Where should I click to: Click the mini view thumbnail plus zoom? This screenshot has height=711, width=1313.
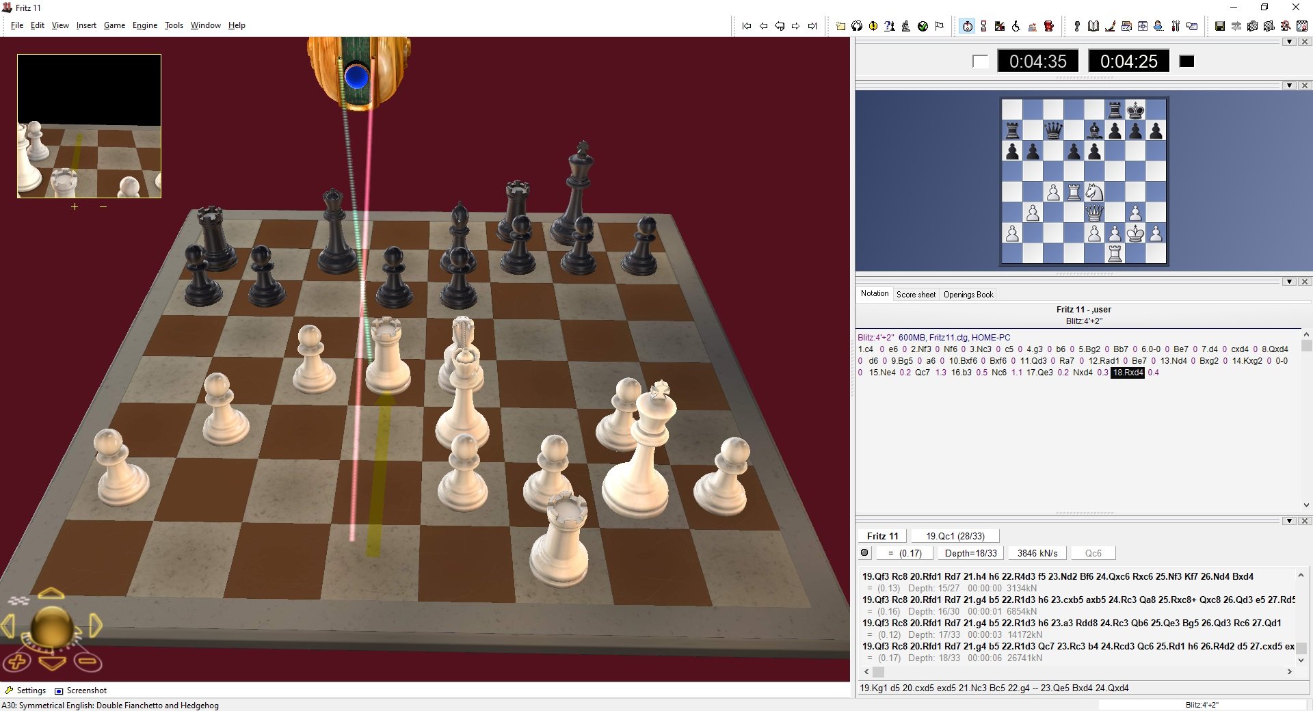(x=75, y=206)
